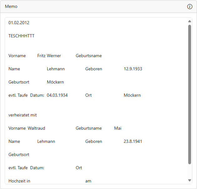The image size is (197, 189).
Task: Click the scroll down arrow in memo
Action: (x=189, y=180)
